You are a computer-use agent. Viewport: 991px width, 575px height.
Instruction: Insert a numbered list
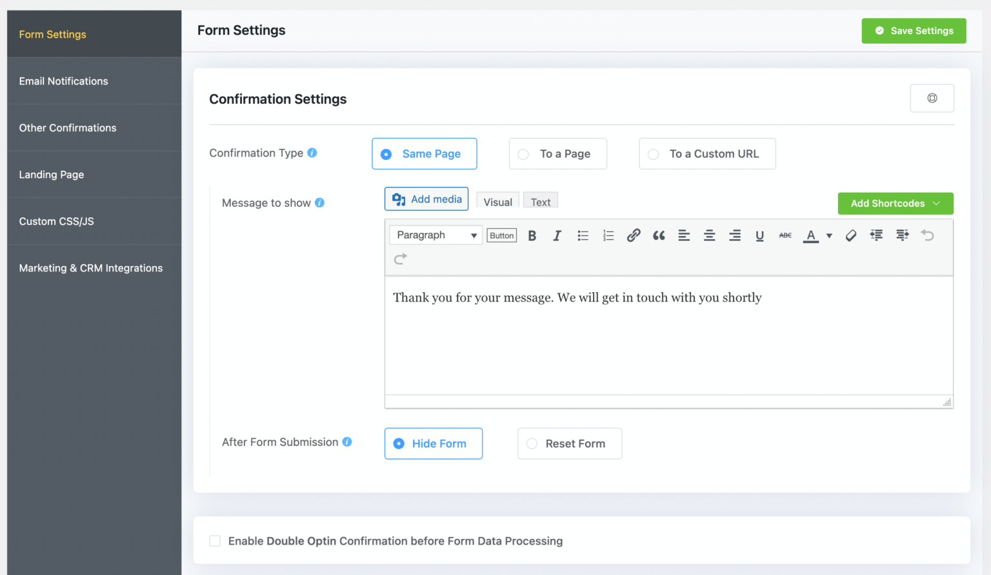pos(608,235)
